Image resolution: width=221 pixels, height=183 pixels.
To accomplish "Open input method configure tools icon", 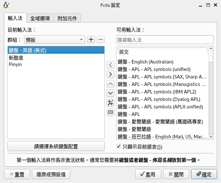I will point(110,103).
